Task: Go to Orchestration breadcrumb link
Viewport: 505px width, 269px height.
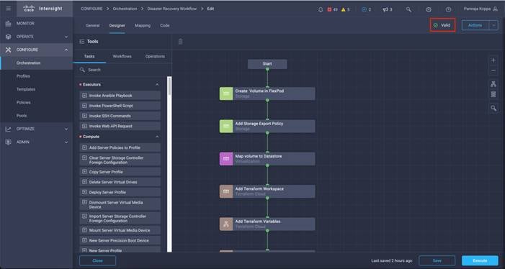Action: 125,9
